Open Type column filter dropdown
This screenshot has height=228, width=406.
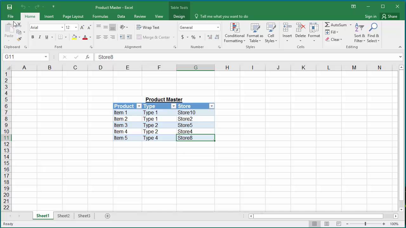point(173,106)
